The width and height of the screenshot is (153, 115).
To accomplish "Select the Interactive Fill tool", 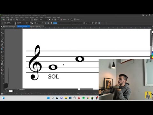I will tap(2, 70).
